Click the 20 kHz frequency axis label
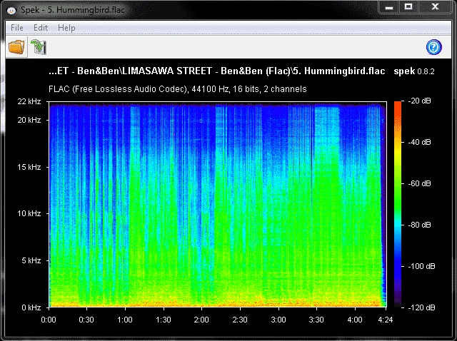This screenshot has height=341, width=457. (x=29, y=120)
